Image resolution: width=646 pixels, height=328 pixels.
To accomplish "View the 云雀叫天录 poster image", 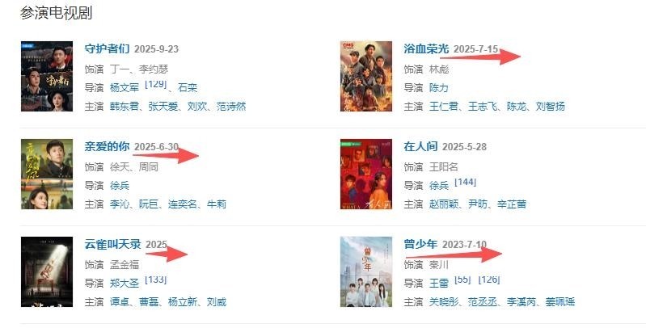I will click(x=47, y=271).
